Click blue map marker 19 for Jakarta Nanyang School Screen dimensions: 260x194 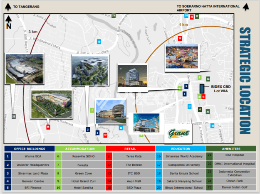tap(99, 42)
